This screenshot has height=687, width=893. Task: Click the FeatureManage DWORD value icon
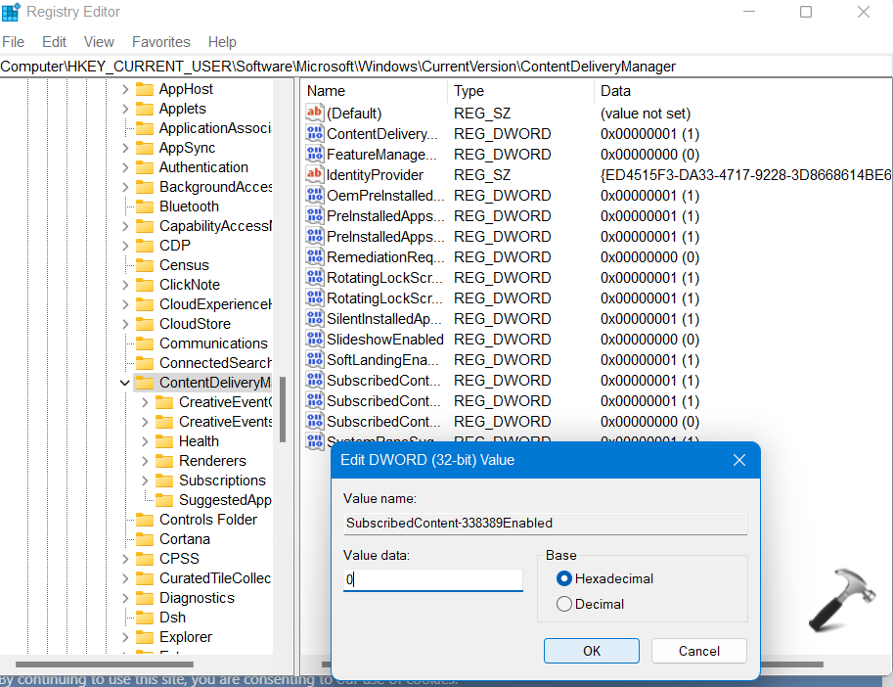[314, 154]
